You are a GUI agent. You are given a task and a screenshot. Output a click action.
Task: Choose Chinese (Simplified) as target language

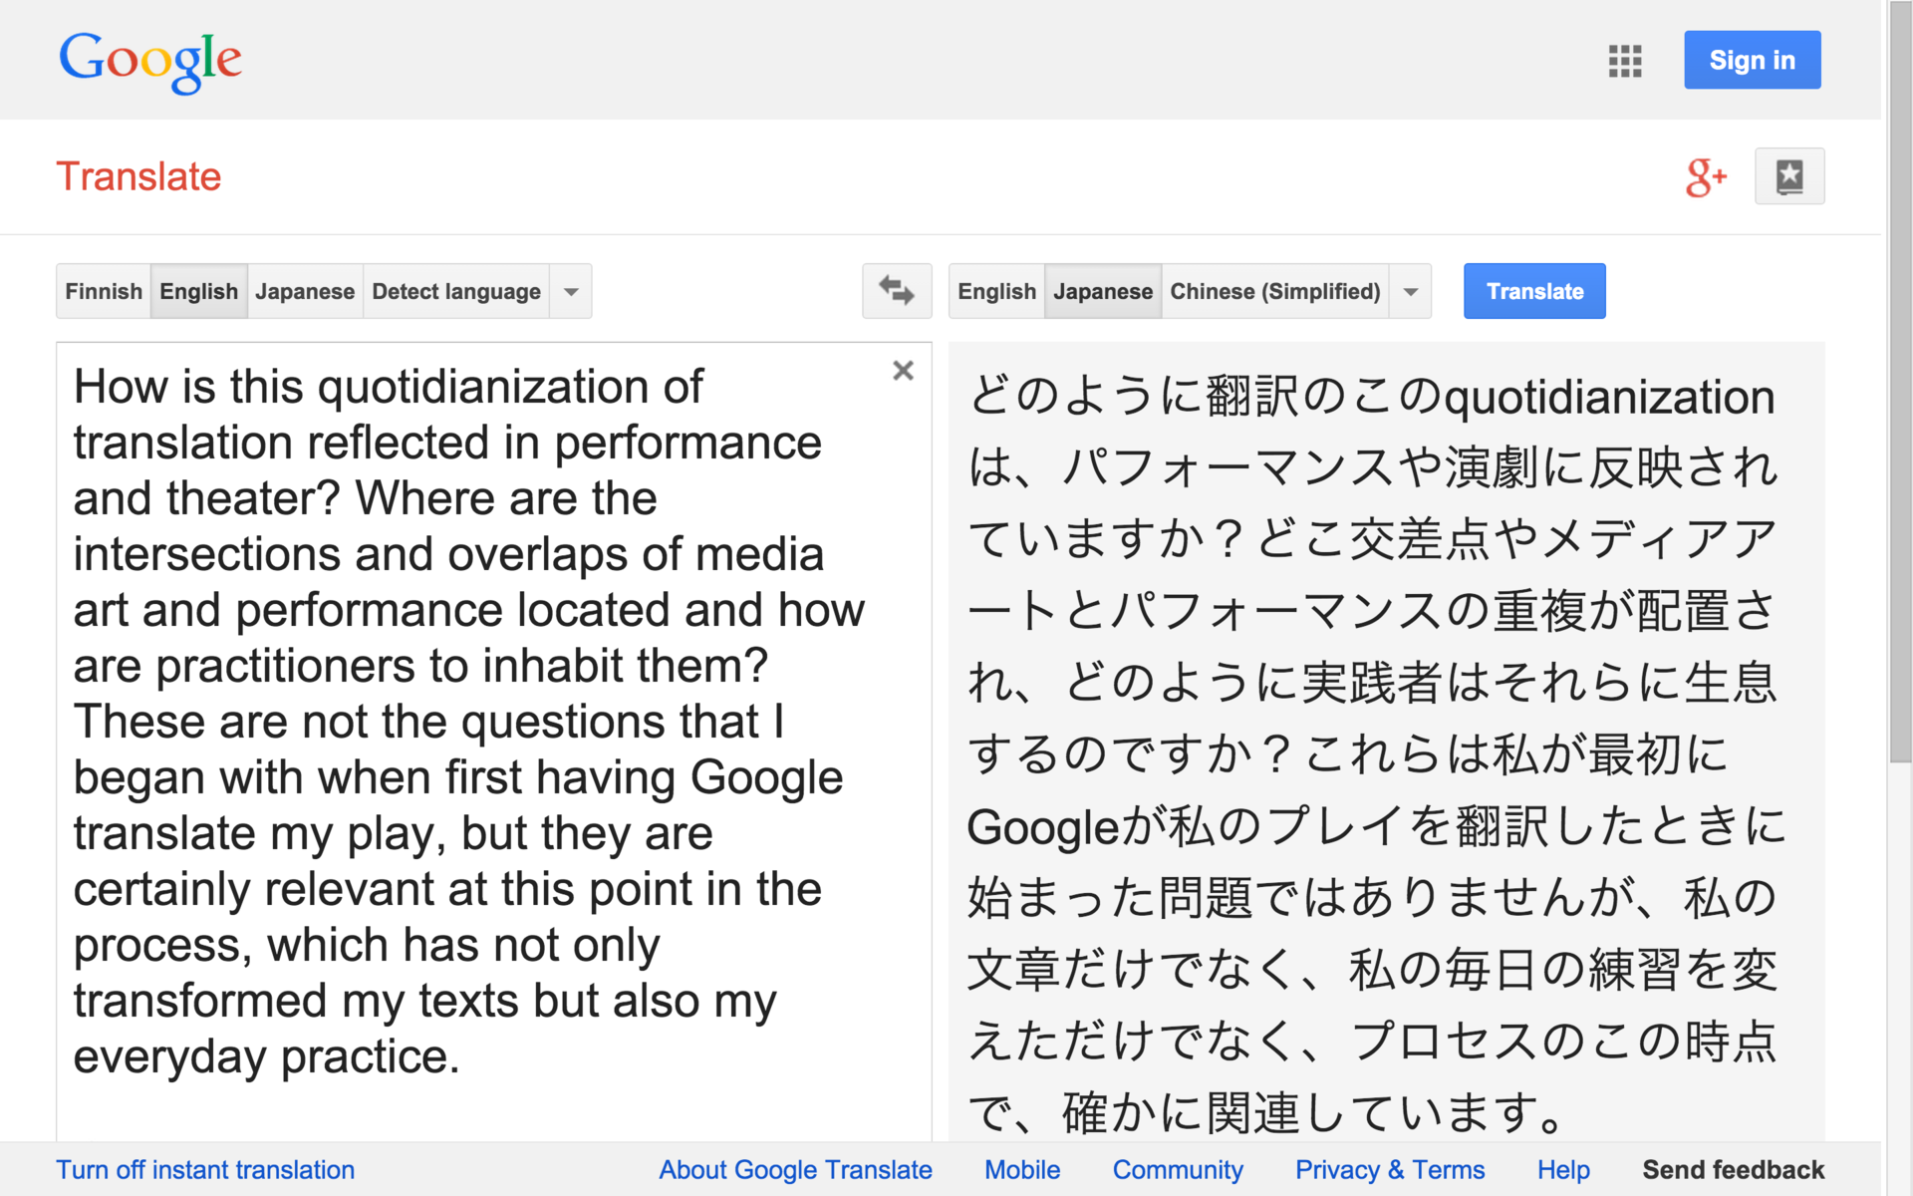click(x=1274, y=291)
